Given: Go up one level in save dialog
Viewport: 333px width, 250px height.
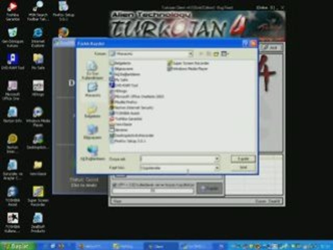Looking at the screenshot, I should pyautogui.click(x=208, y=54).
